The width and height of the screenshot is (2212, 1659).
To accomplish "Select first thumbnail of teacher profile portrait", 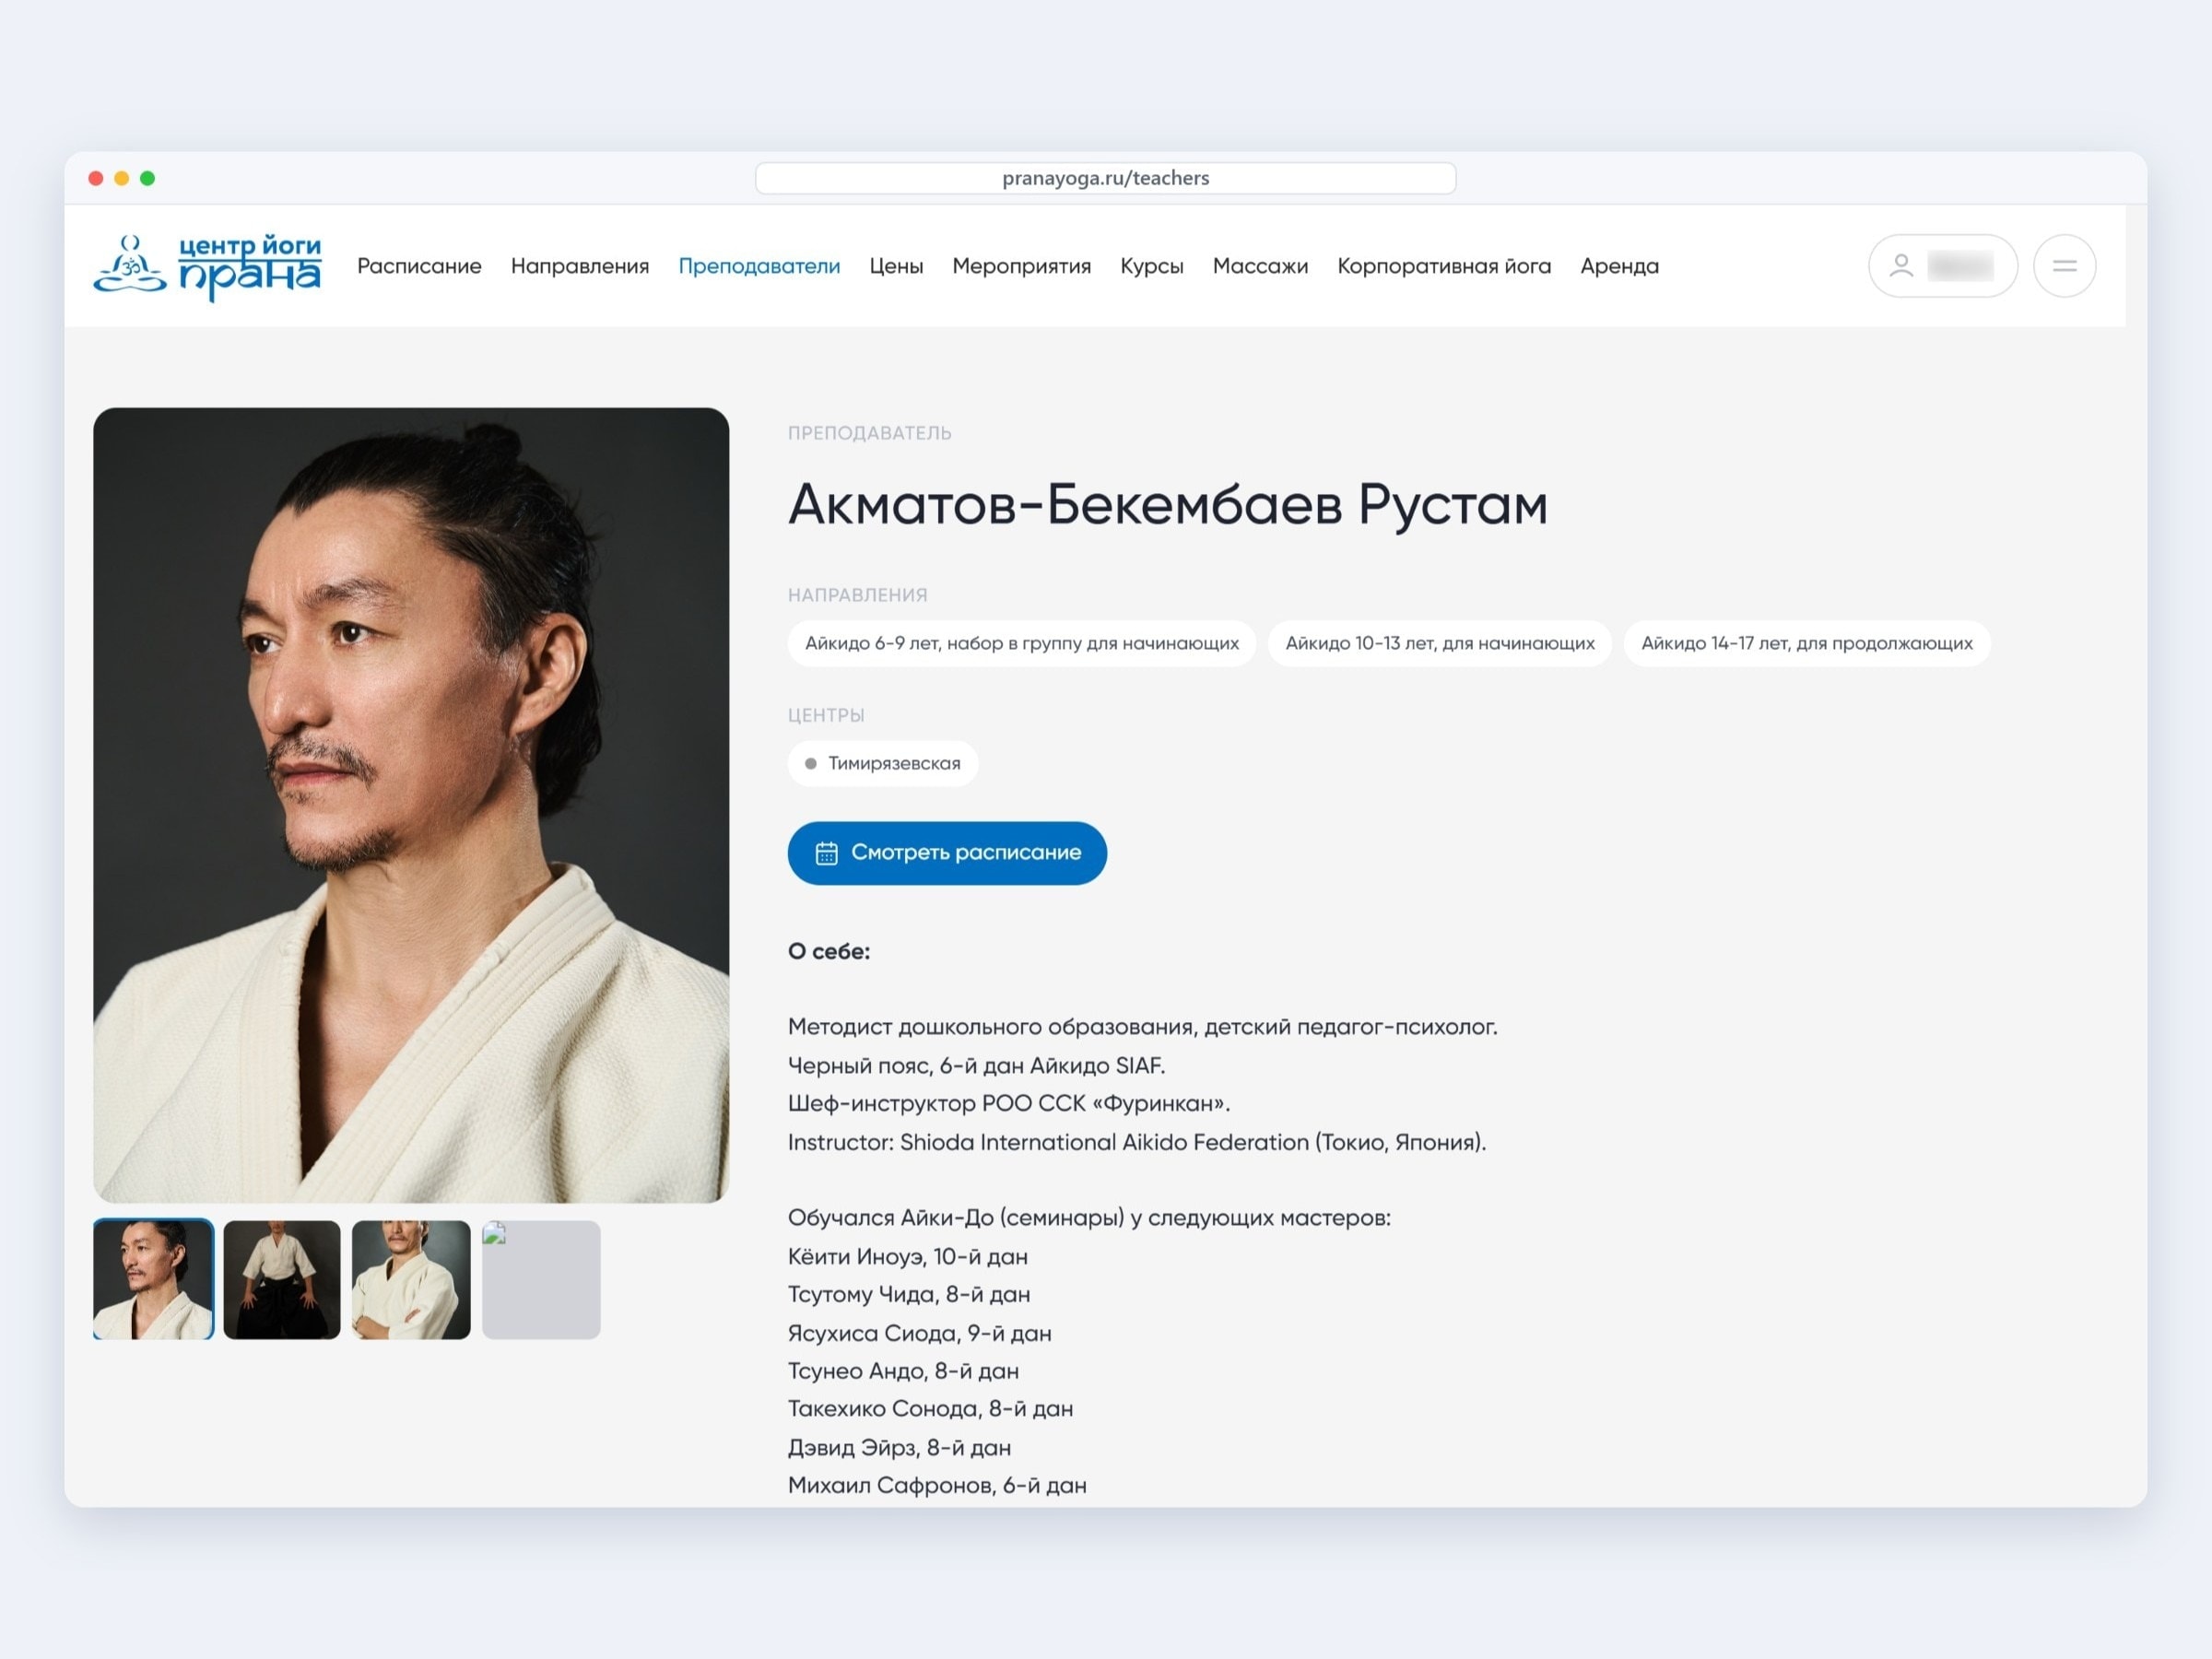I will click(153, 1279).
